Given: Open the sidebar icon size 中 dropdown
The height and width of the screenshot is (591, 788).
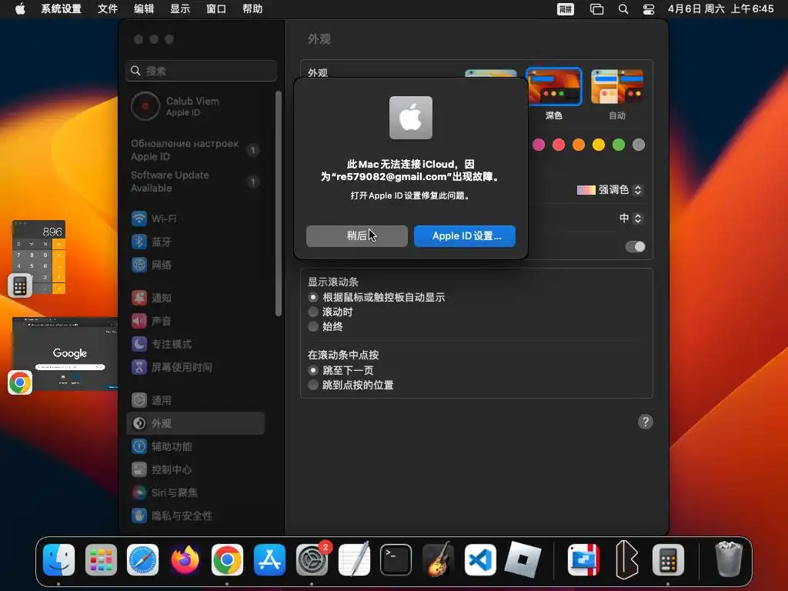Looking at the screenshot, I should click(x=631, y=218).
